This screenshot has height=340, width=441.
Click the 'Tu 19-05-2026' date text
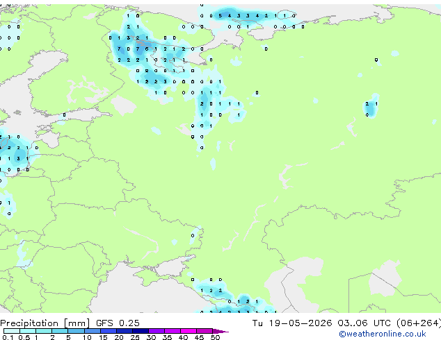coord(292,323)
